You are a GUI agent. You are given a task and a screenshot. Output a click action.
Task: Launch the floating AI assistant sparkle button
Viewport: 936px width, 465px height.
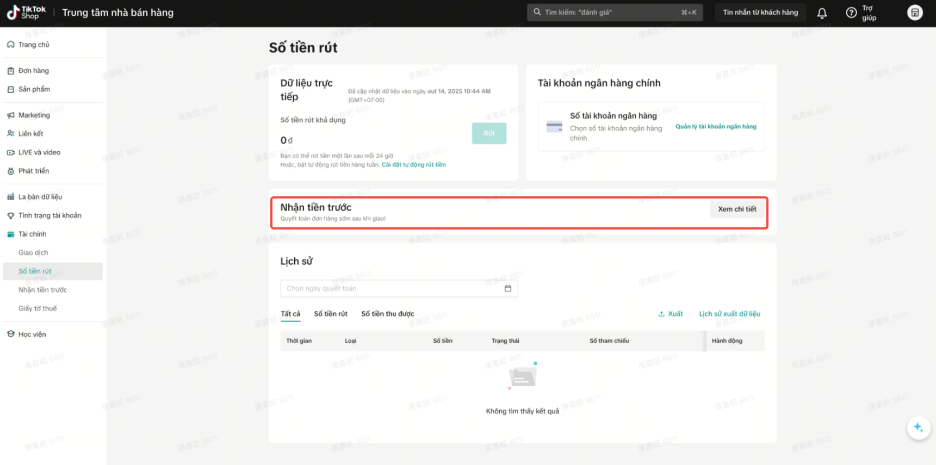click(x=918, y=427)
